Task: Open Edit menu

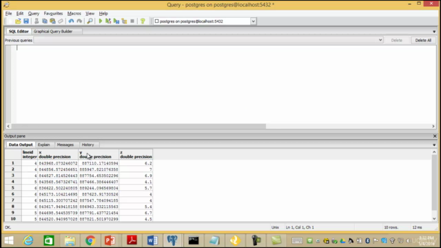Action: (x=20, y=13)
